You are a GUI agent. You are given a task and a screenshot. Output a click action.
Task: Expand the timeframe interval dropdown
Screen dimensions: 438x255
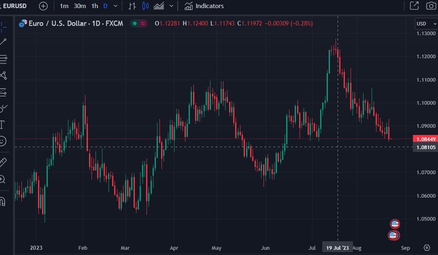pos(115,6)
